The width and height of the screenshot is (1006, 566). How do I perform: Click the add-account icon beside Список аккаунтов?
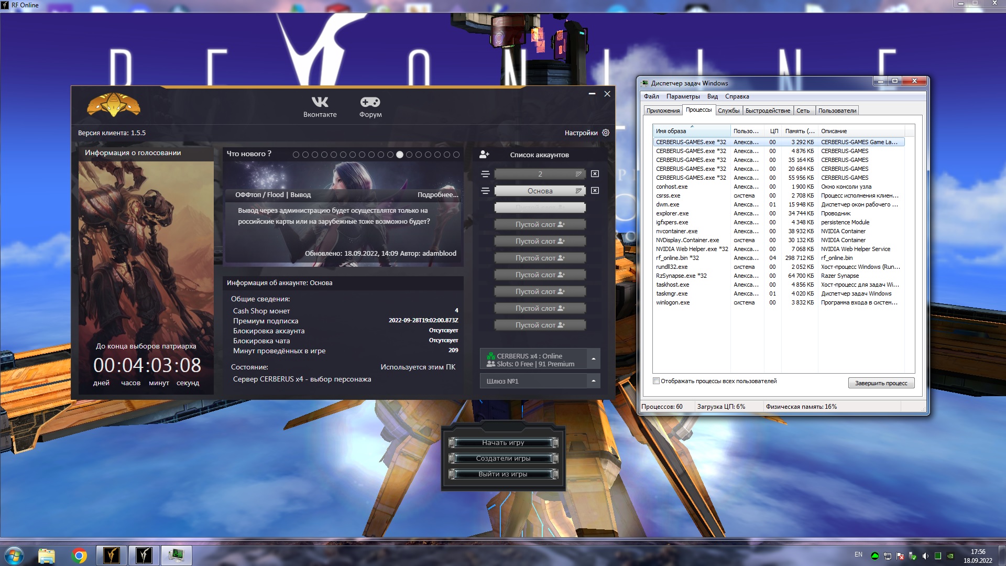[x=484, y=155]
